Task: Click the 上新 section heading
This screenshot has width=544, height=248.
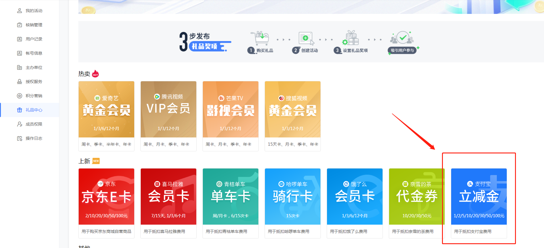Action: point(84,161)
